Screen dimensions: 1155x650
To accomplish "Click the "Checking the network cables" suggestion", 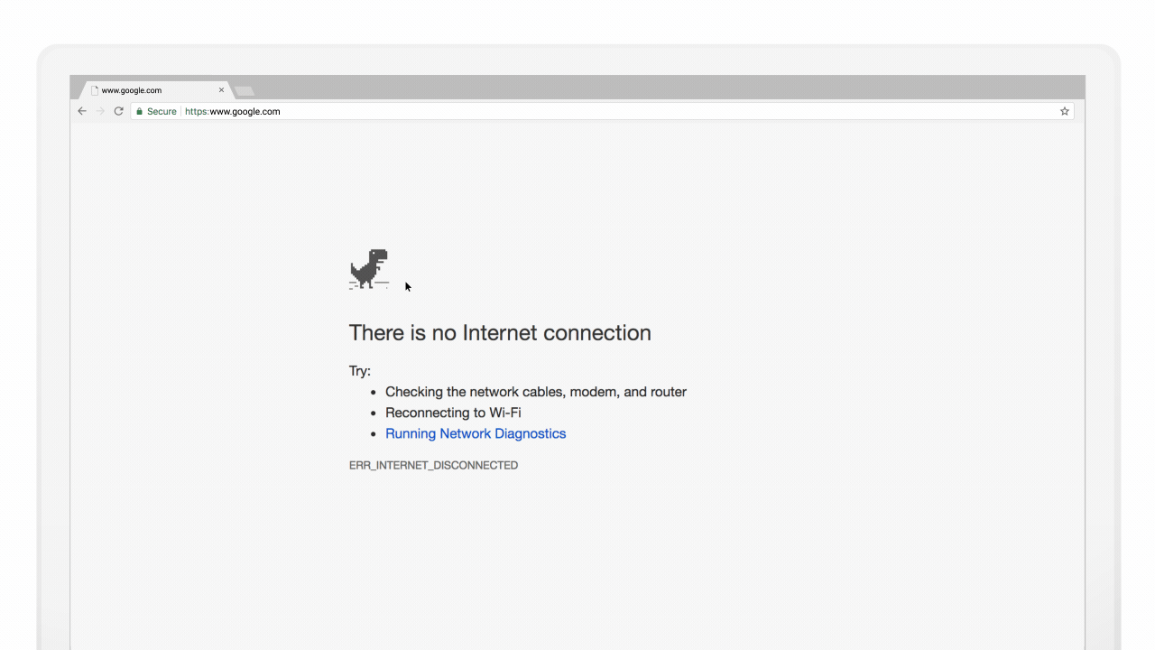I will tap(536, 392).
